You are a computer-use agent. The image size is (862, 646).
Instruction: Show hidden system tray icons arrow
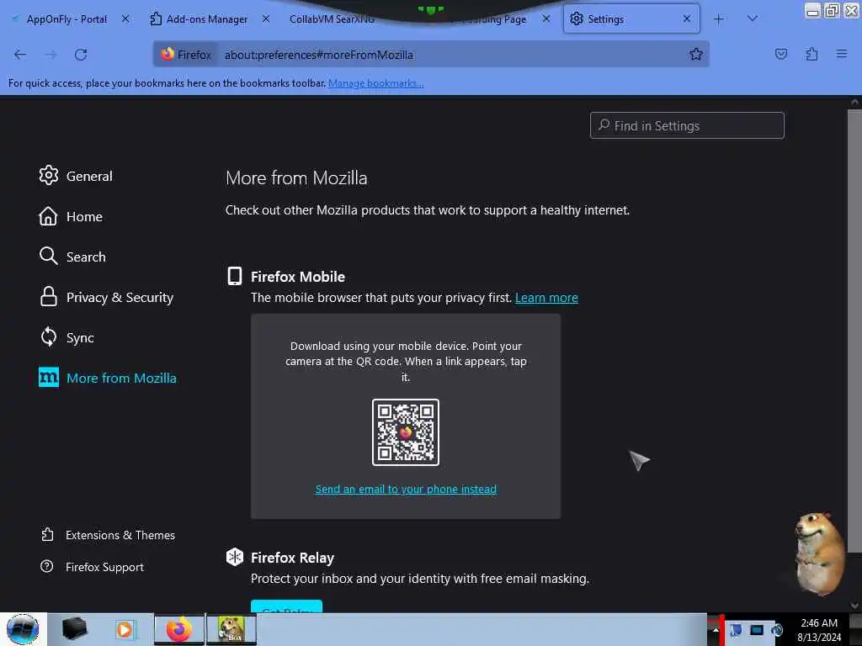(x=716, y=629)
